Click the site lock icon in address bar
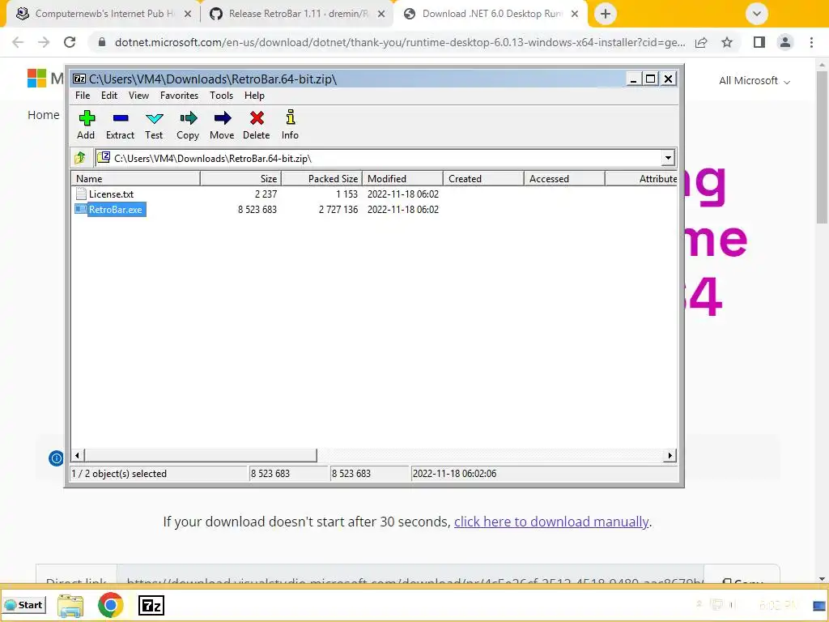This screenshot has width=829, height=622. pos(102,42)
